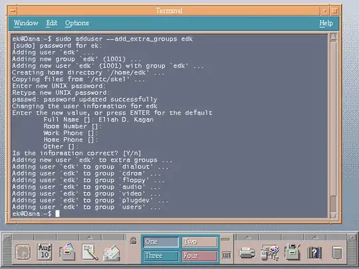Screen dimensions: 359x269
Task: Click the line adding edk to 'dialout'
Action: point(90,167)
